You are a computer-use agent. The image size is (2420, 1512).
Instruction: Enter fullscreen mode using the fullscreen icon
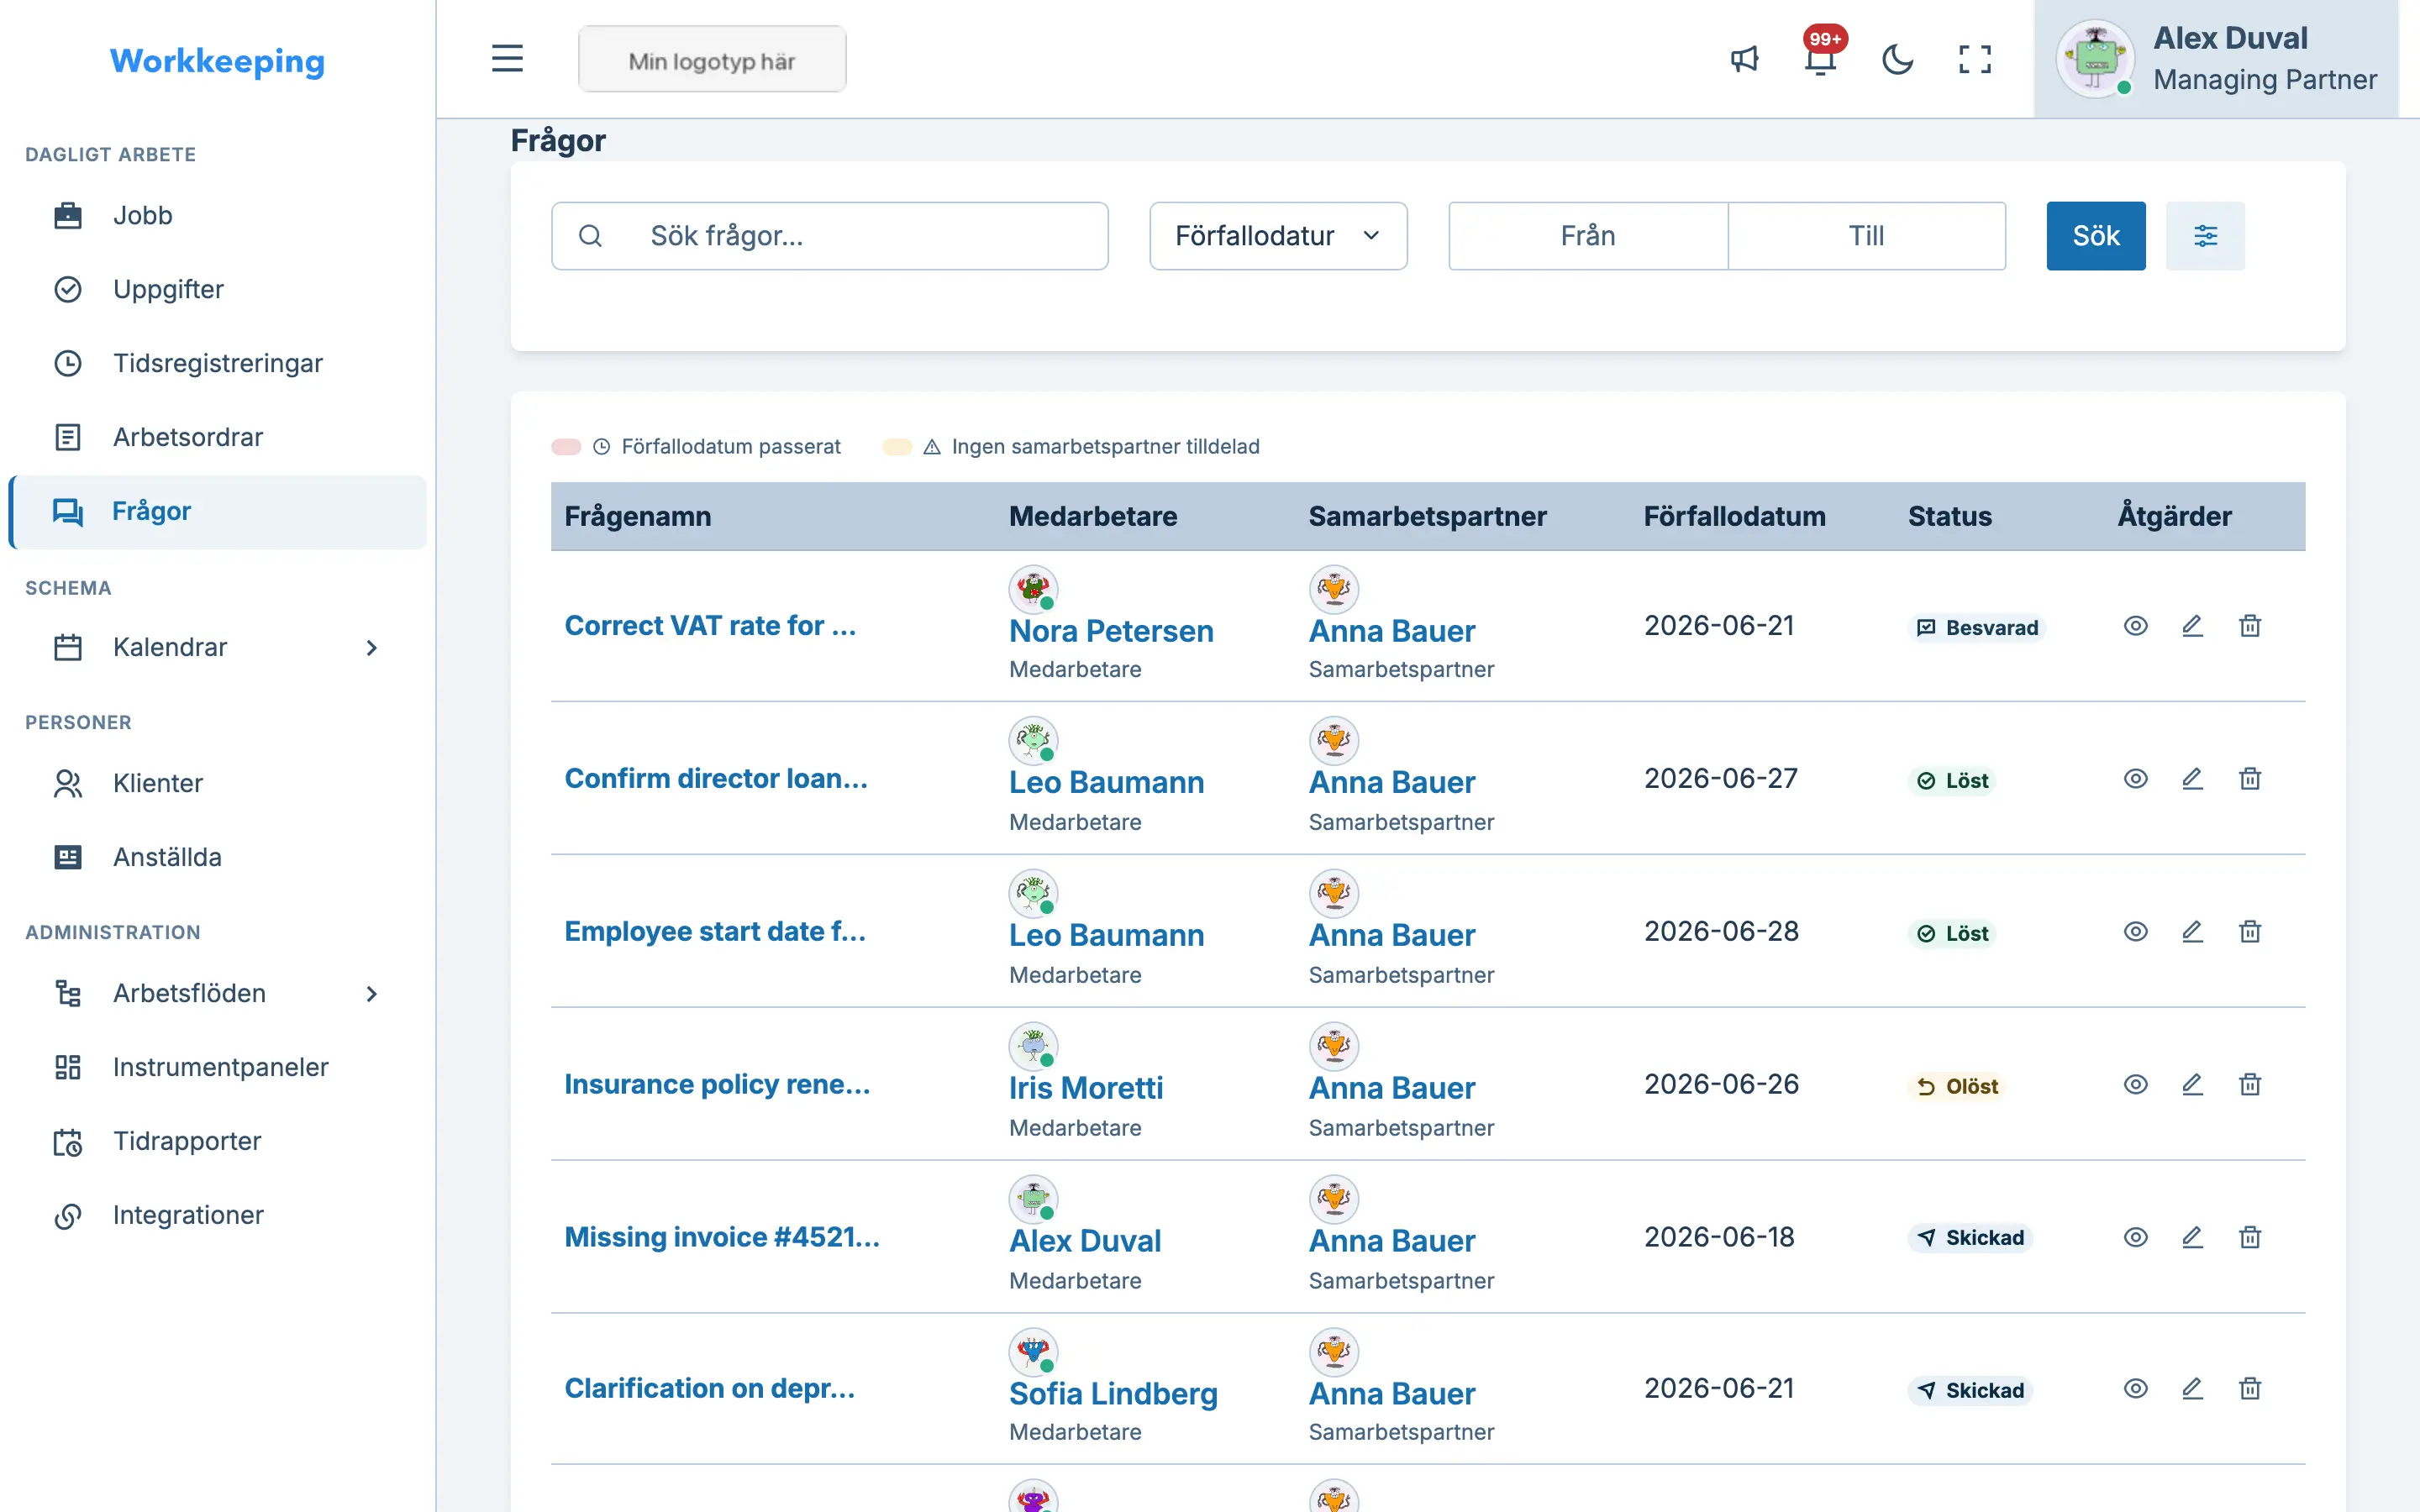point(1975,59)
